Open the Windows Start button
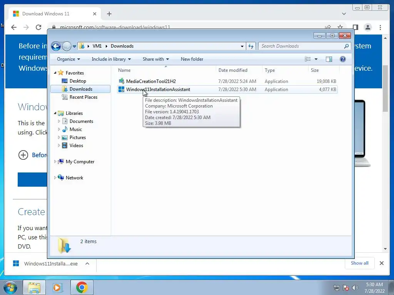This screenshot has height=295, width=394. tap(10, 287)
